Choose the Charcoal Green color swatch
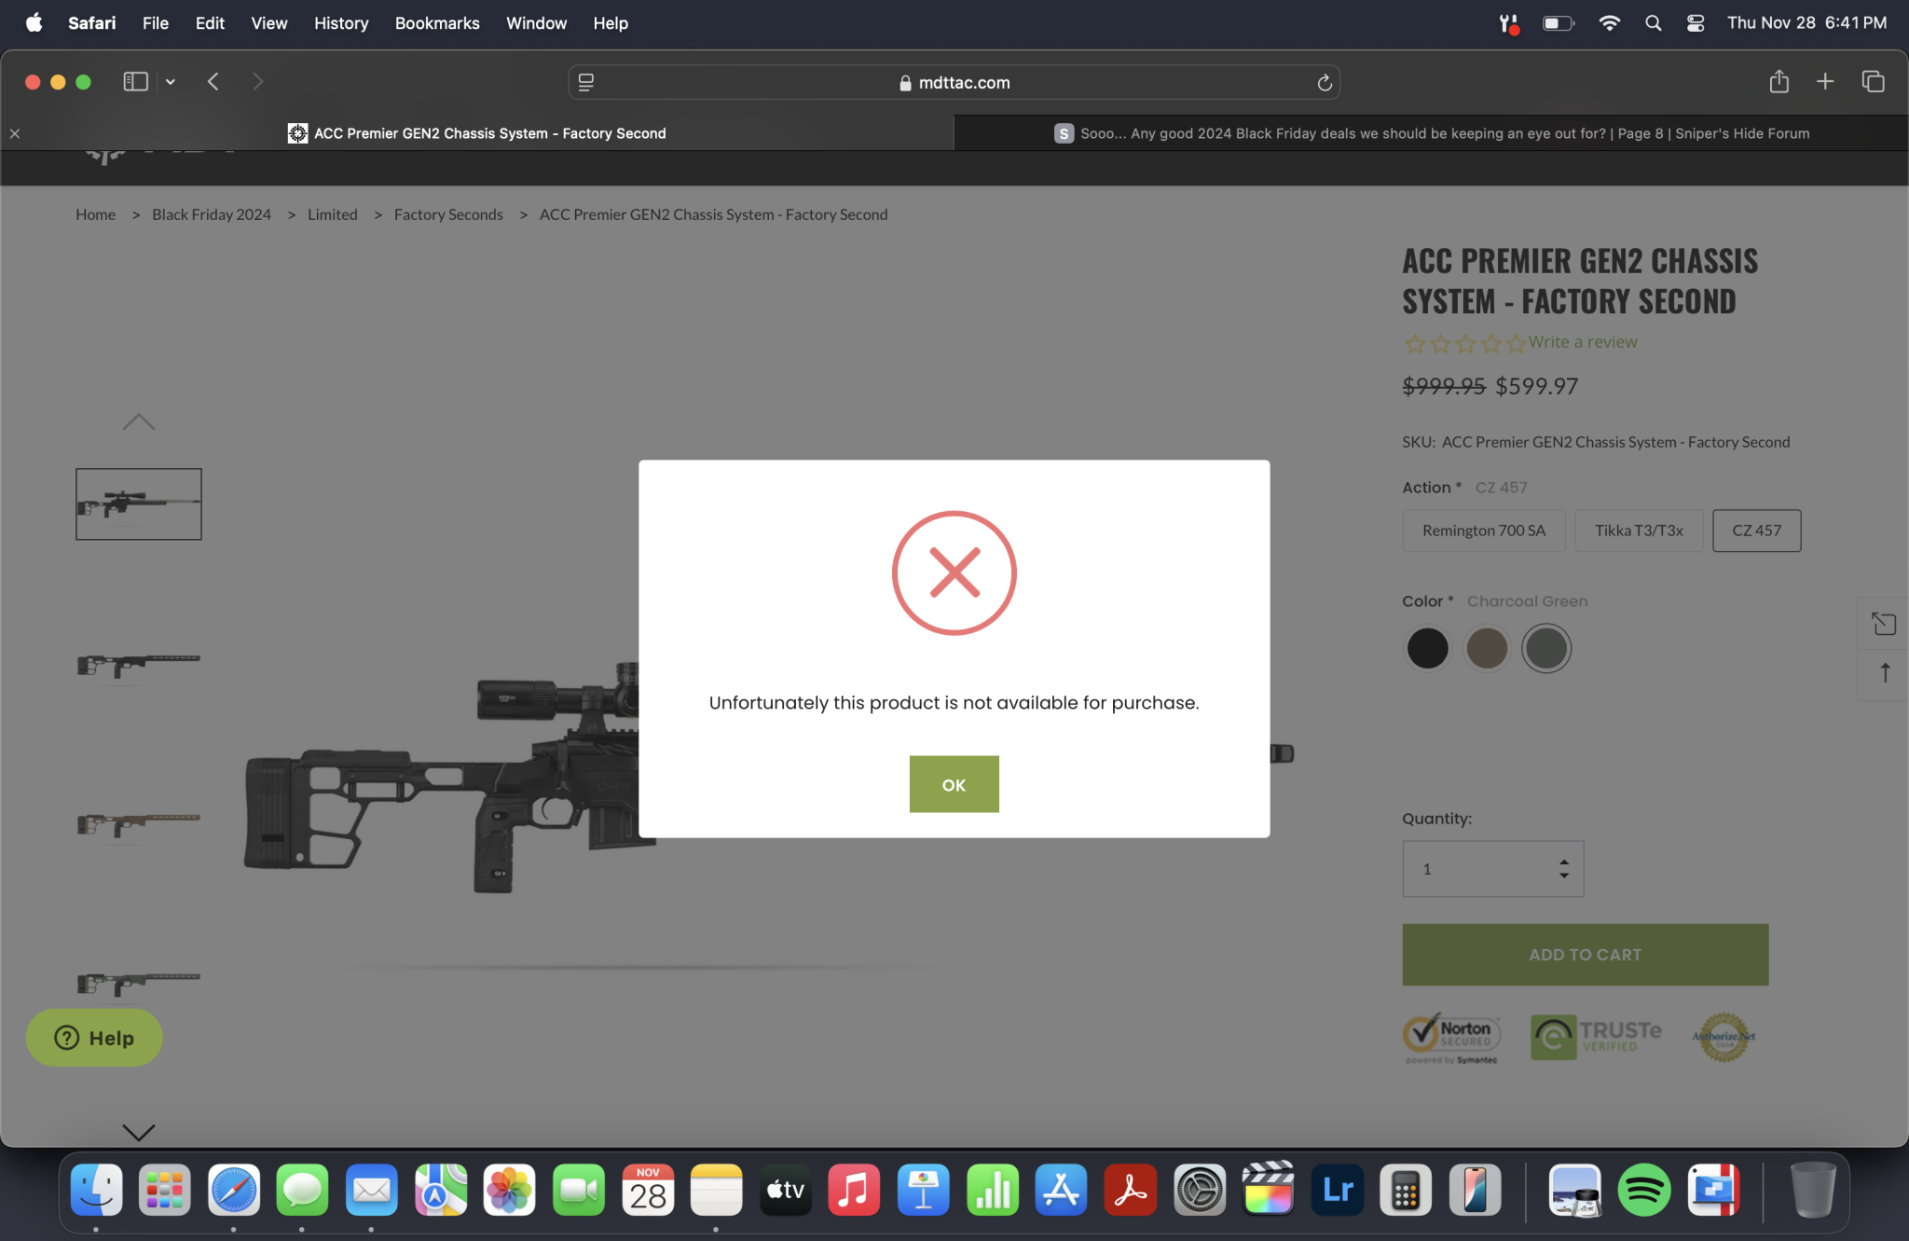The image size is (1909, 1241). pyautogui.click(x=1546, y=648)
